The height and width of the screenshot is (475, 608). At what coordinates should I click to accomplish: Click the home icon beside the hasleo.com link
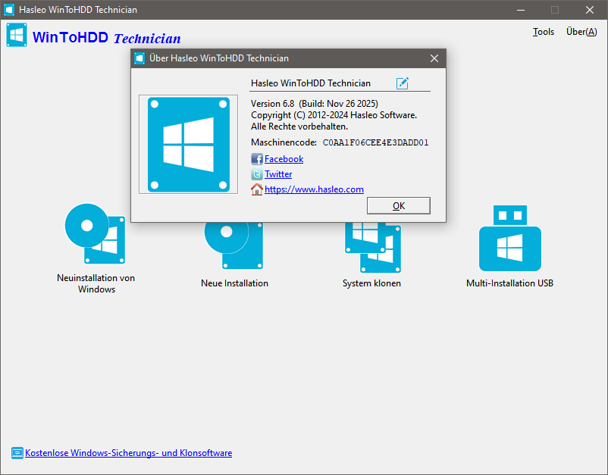click(x=256, y=189)
